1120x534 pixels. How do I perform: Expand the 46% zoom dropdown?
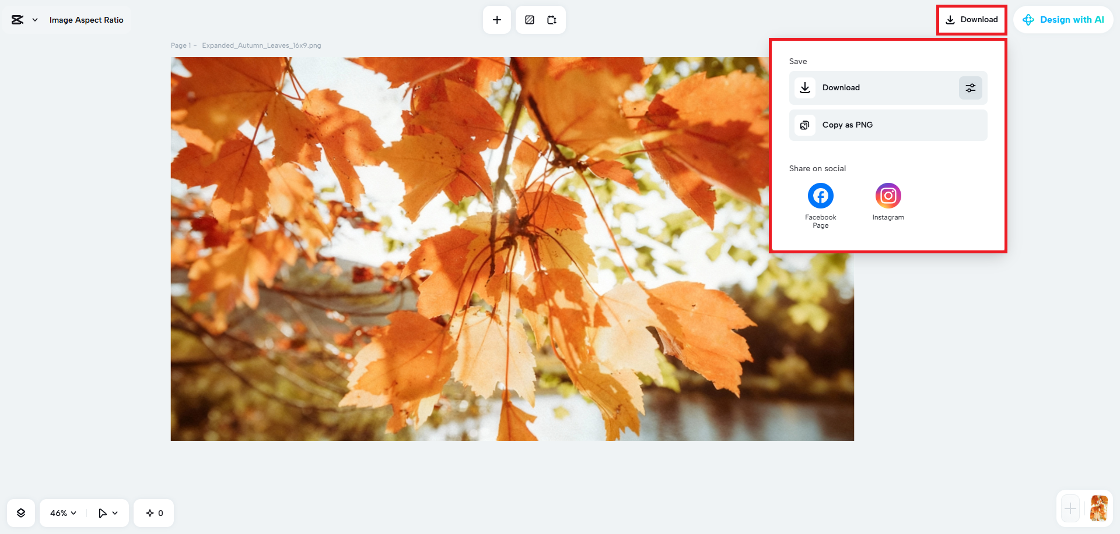[63, 513]
